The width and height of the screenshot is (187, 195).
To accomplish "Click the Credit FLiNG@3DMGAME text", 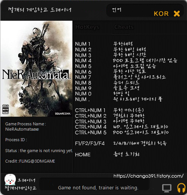I will [30, 161].
